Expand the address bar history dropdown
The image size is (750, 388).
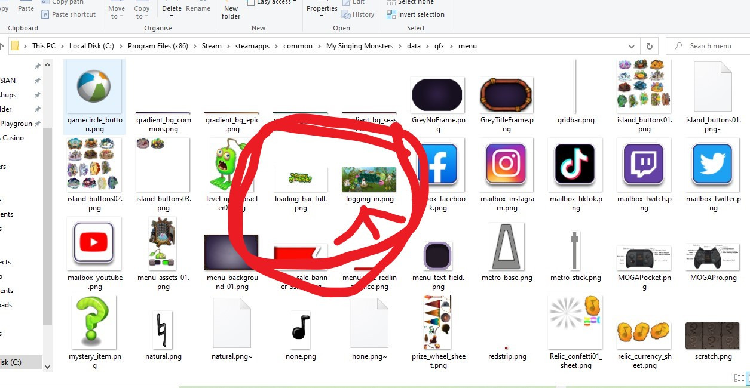(x=632, y=46)
